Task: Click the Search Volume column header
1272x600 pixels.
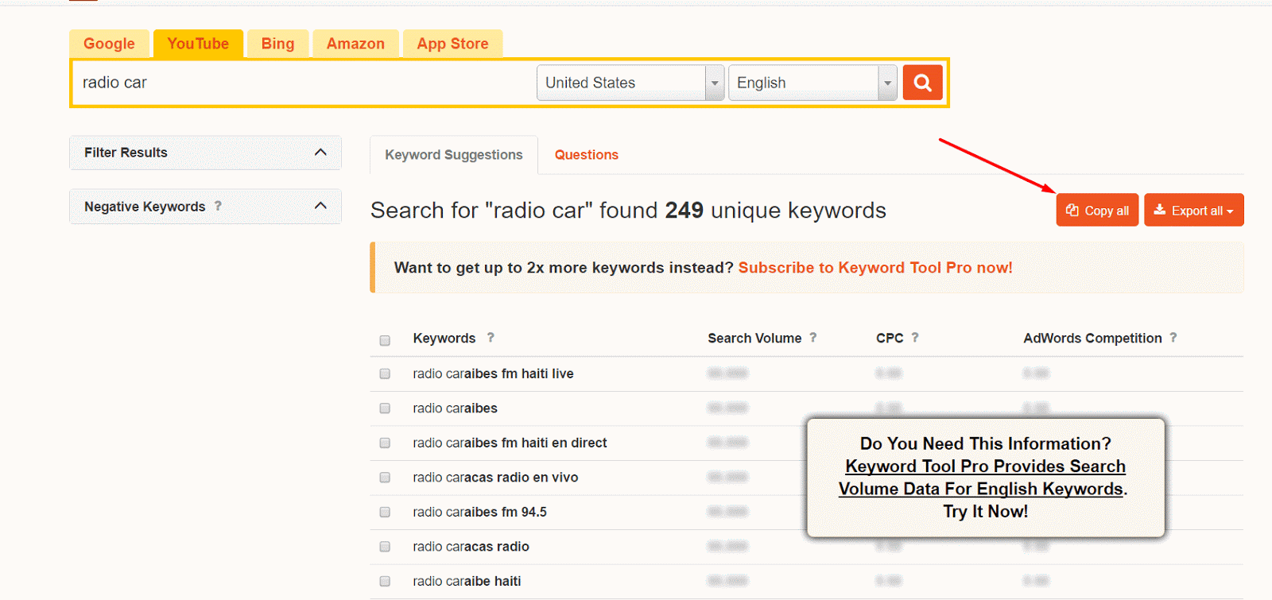Action: [x=754, y=339]
